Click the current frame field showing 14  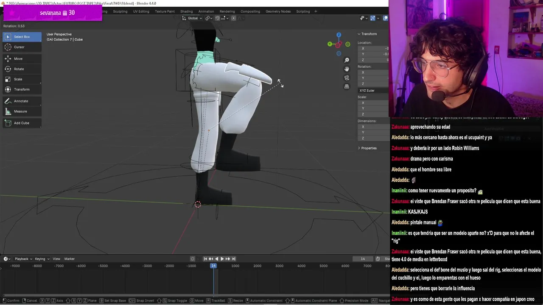[x=363, y=259]
